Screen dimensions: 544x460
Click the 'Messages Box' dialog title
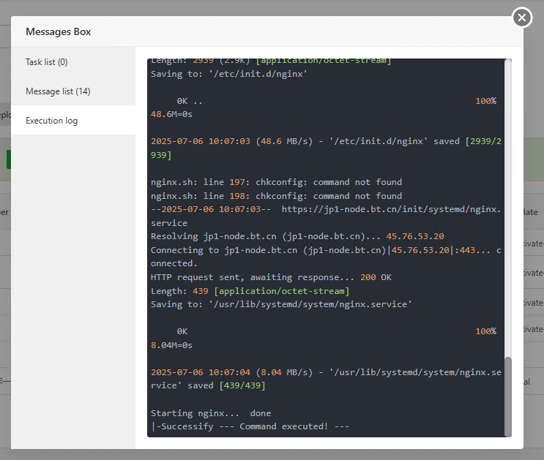point(59,31)
